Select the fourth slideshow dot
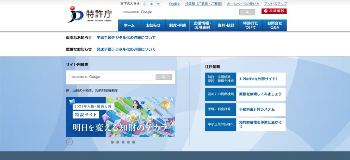This screenshot has height=160, width=350. click(x=123, y=142)
